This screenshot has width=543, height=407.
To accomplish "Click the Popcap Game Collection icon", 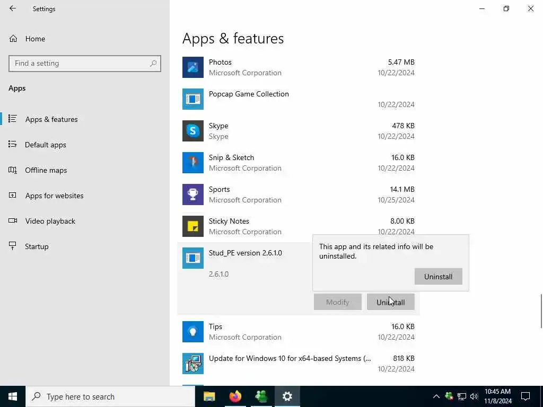I will pyautogui.click(x=193, y=99).
